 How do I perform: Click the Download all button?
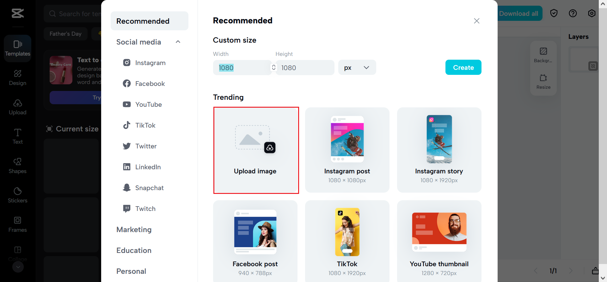519,13
